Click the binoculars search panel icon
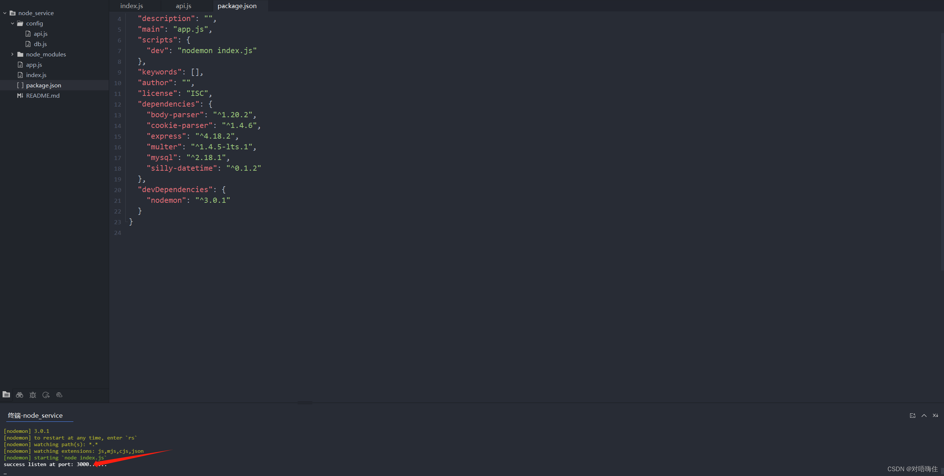Screen dimensions: 944x476 click(x=20, y=395)
